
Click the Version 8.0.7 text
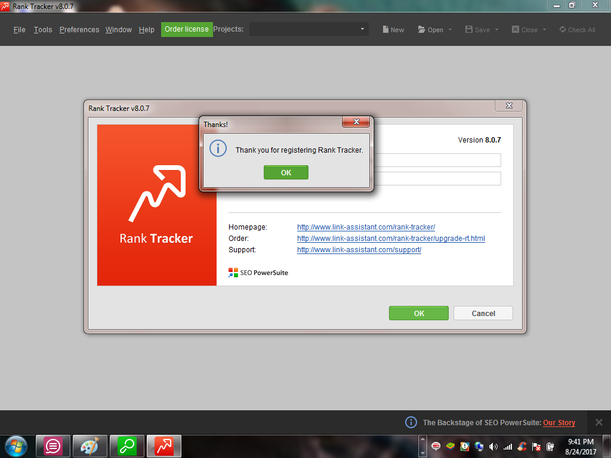479,140
